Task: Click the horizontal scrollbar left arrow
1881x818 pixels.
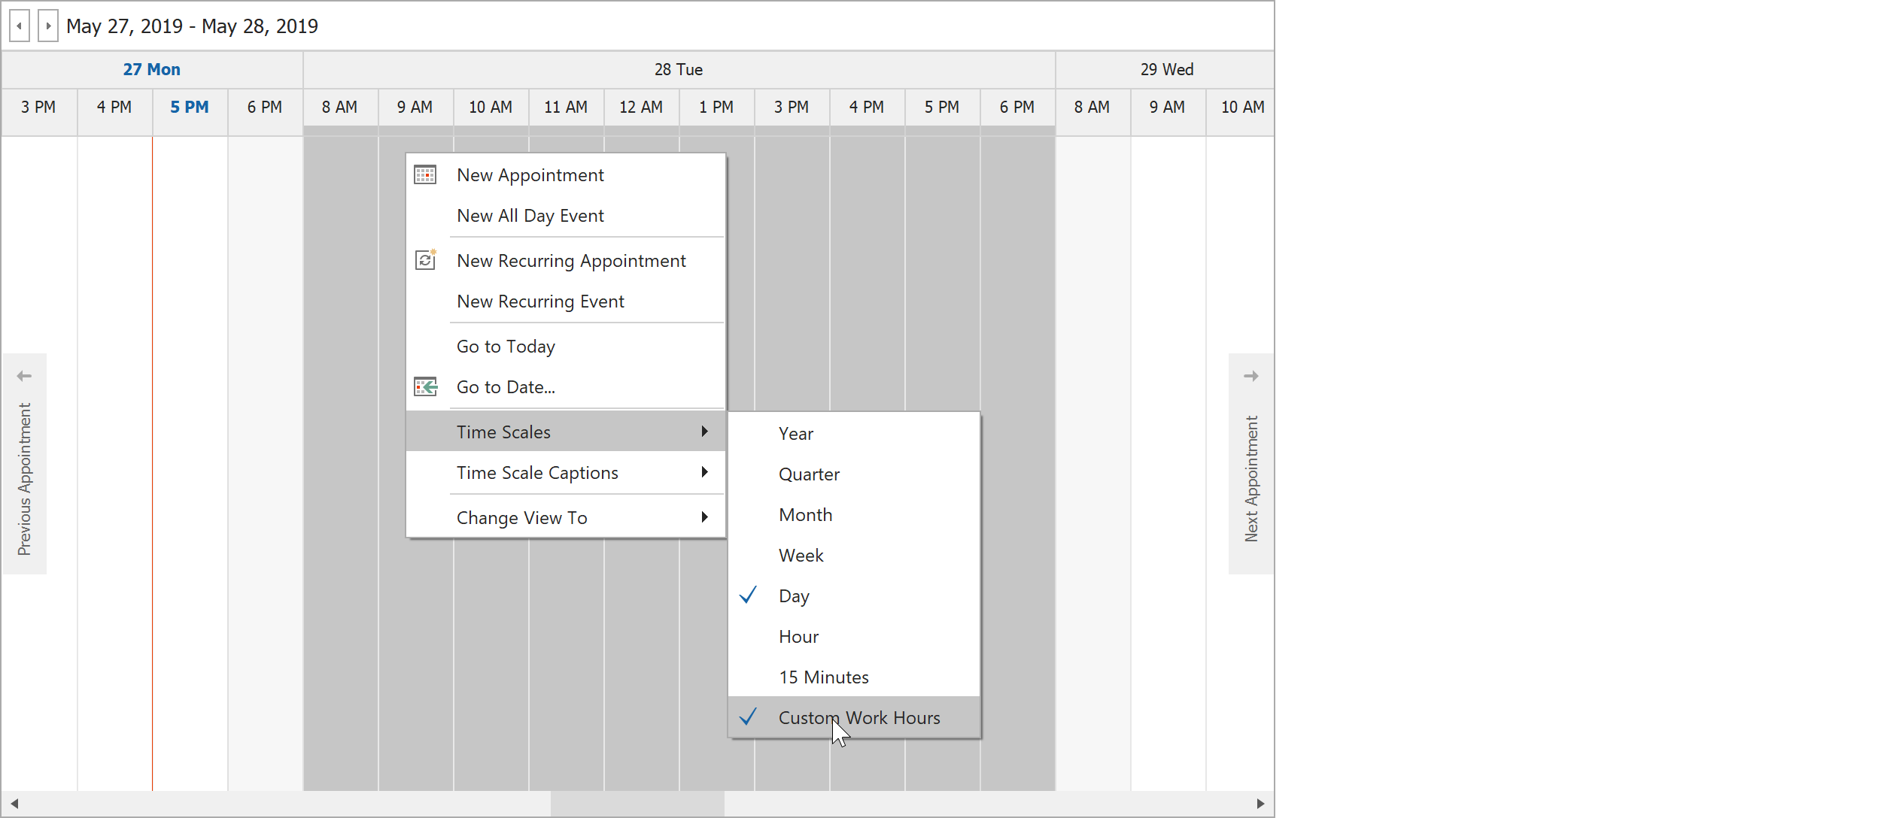Action: click(14, 804)
